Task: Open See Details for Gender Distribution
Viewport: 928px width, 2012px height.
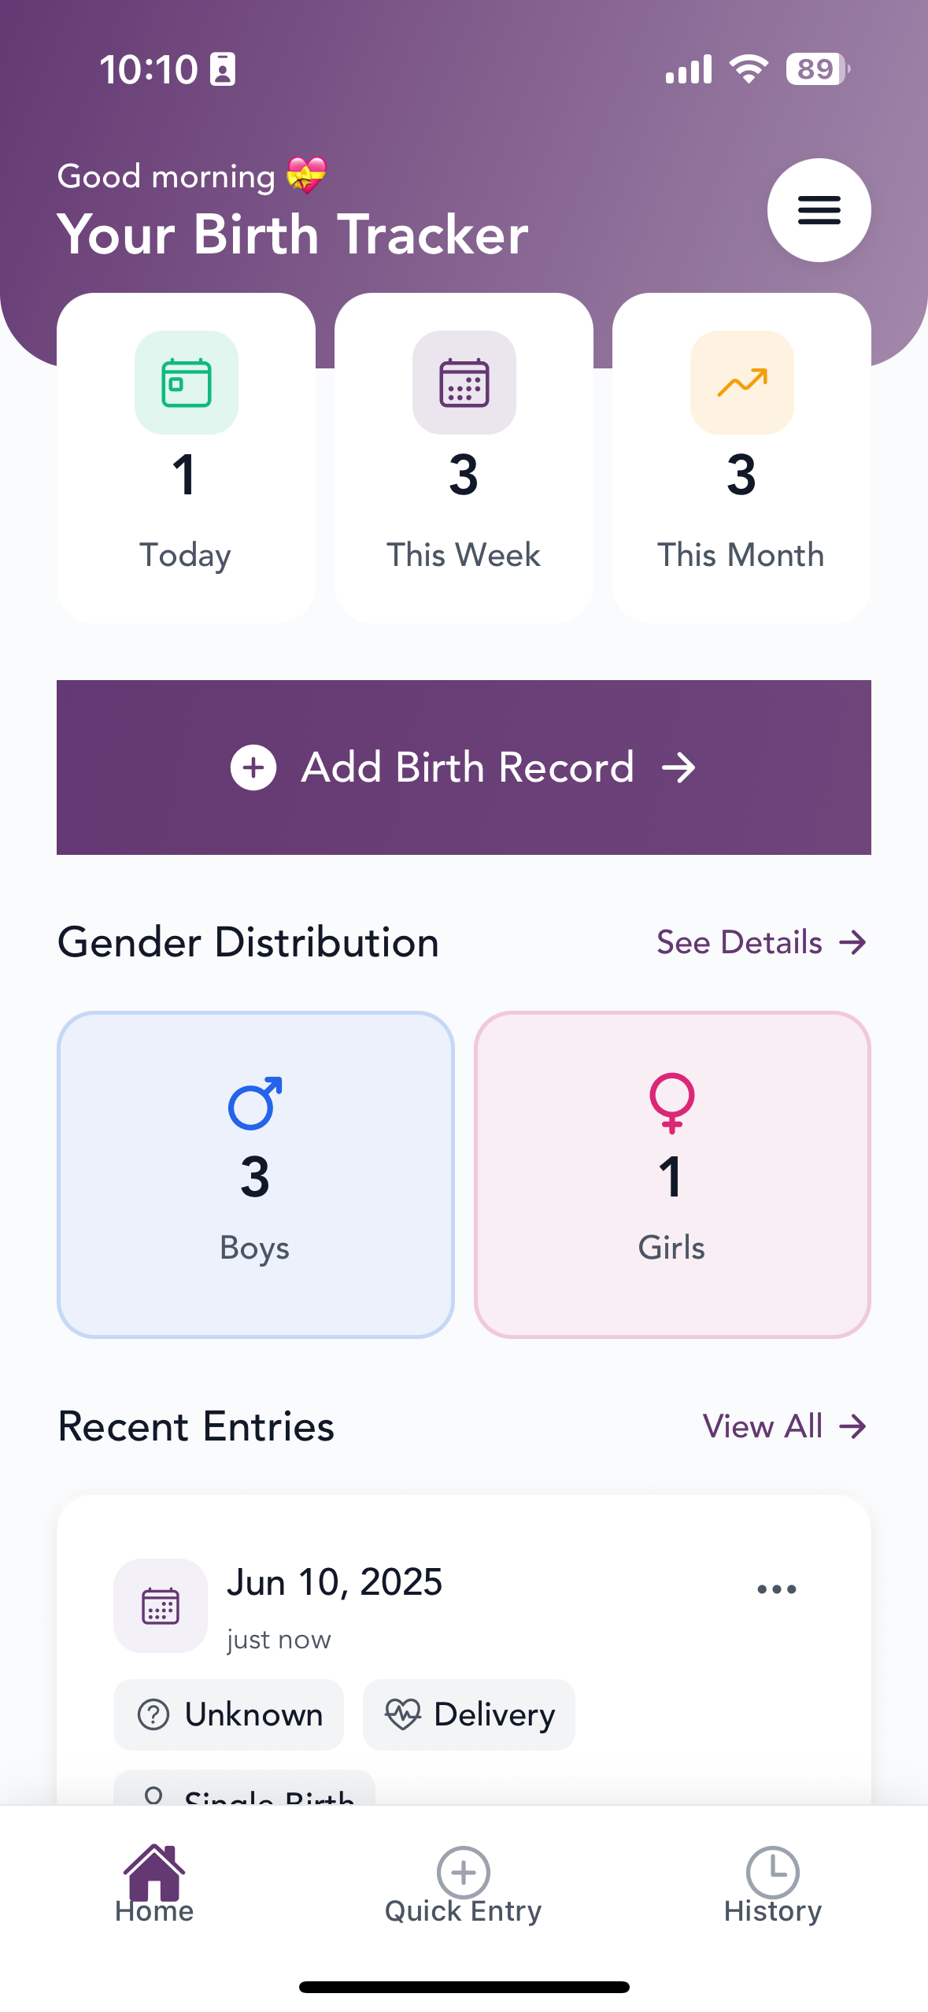Action: tap(761, 942)
